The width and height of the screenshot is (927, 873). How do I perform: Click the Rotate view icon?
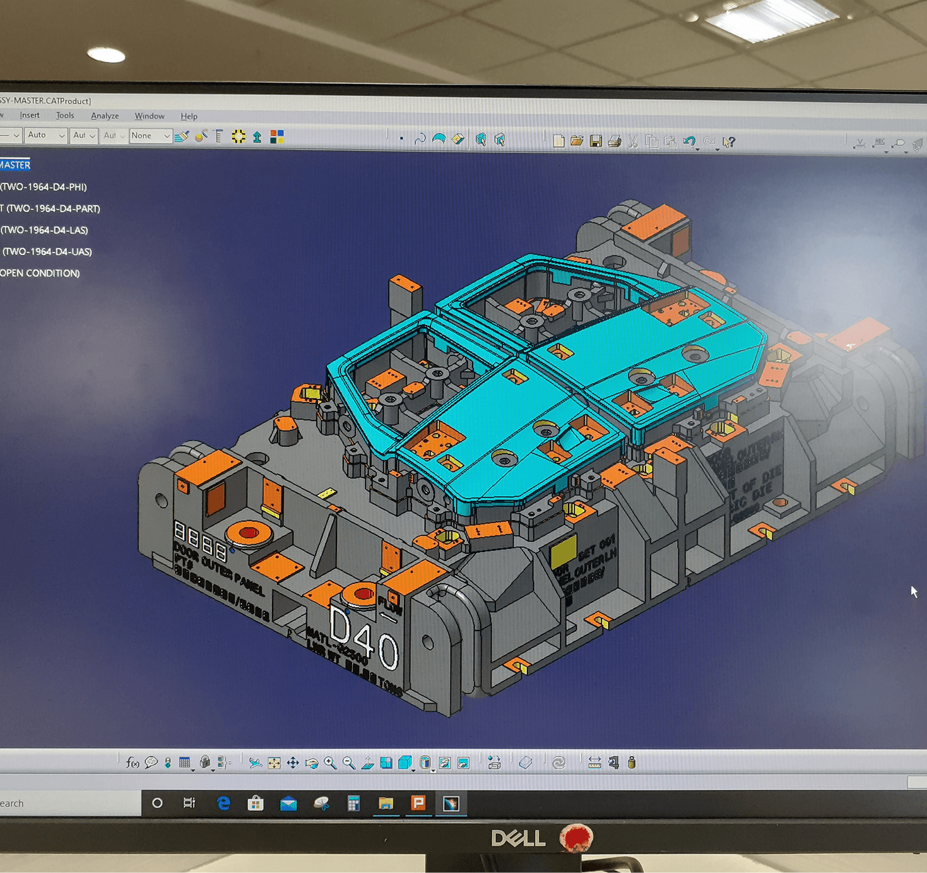312,763
